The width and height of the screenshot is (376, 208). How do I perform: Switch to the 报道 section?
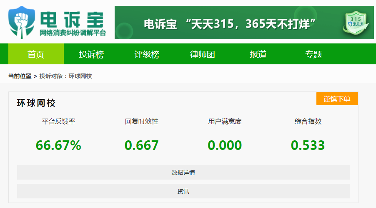click(258, 54)
